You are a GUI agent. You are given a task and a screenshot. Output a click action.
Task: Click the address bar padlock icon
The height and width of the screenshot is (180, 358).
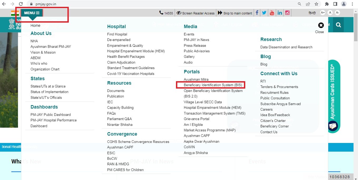coord(31,4)
